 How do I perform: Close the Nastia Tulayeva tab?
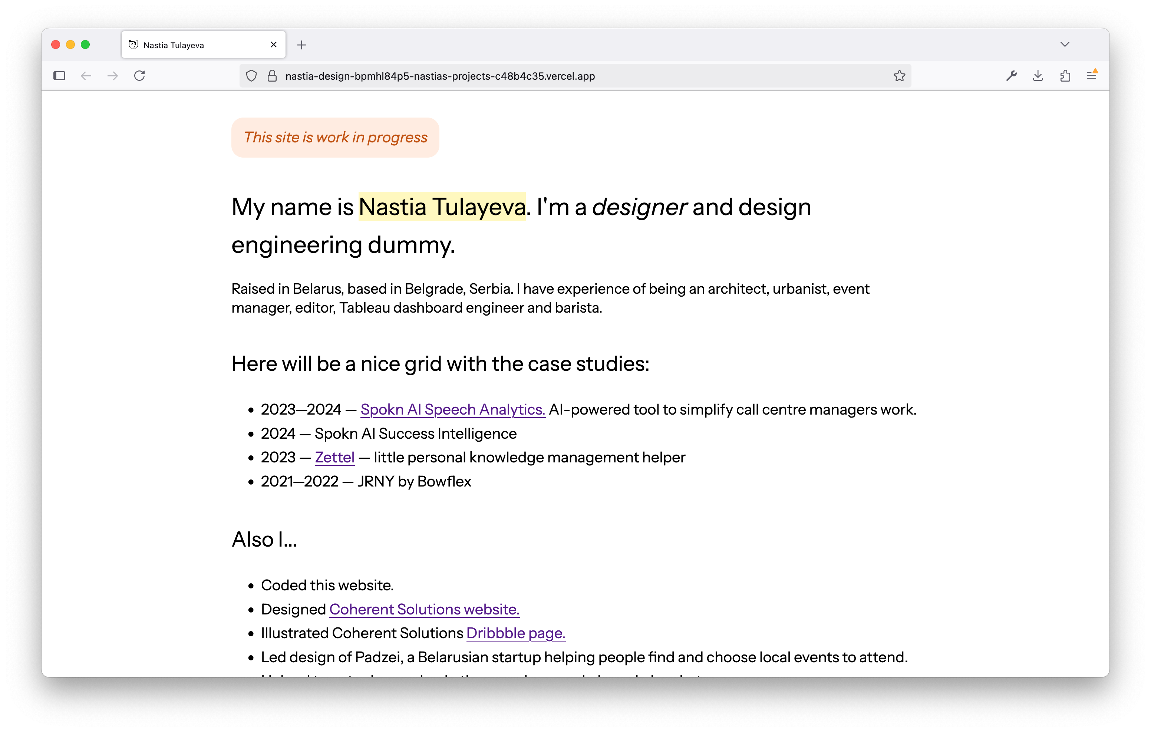coord(273,44)
